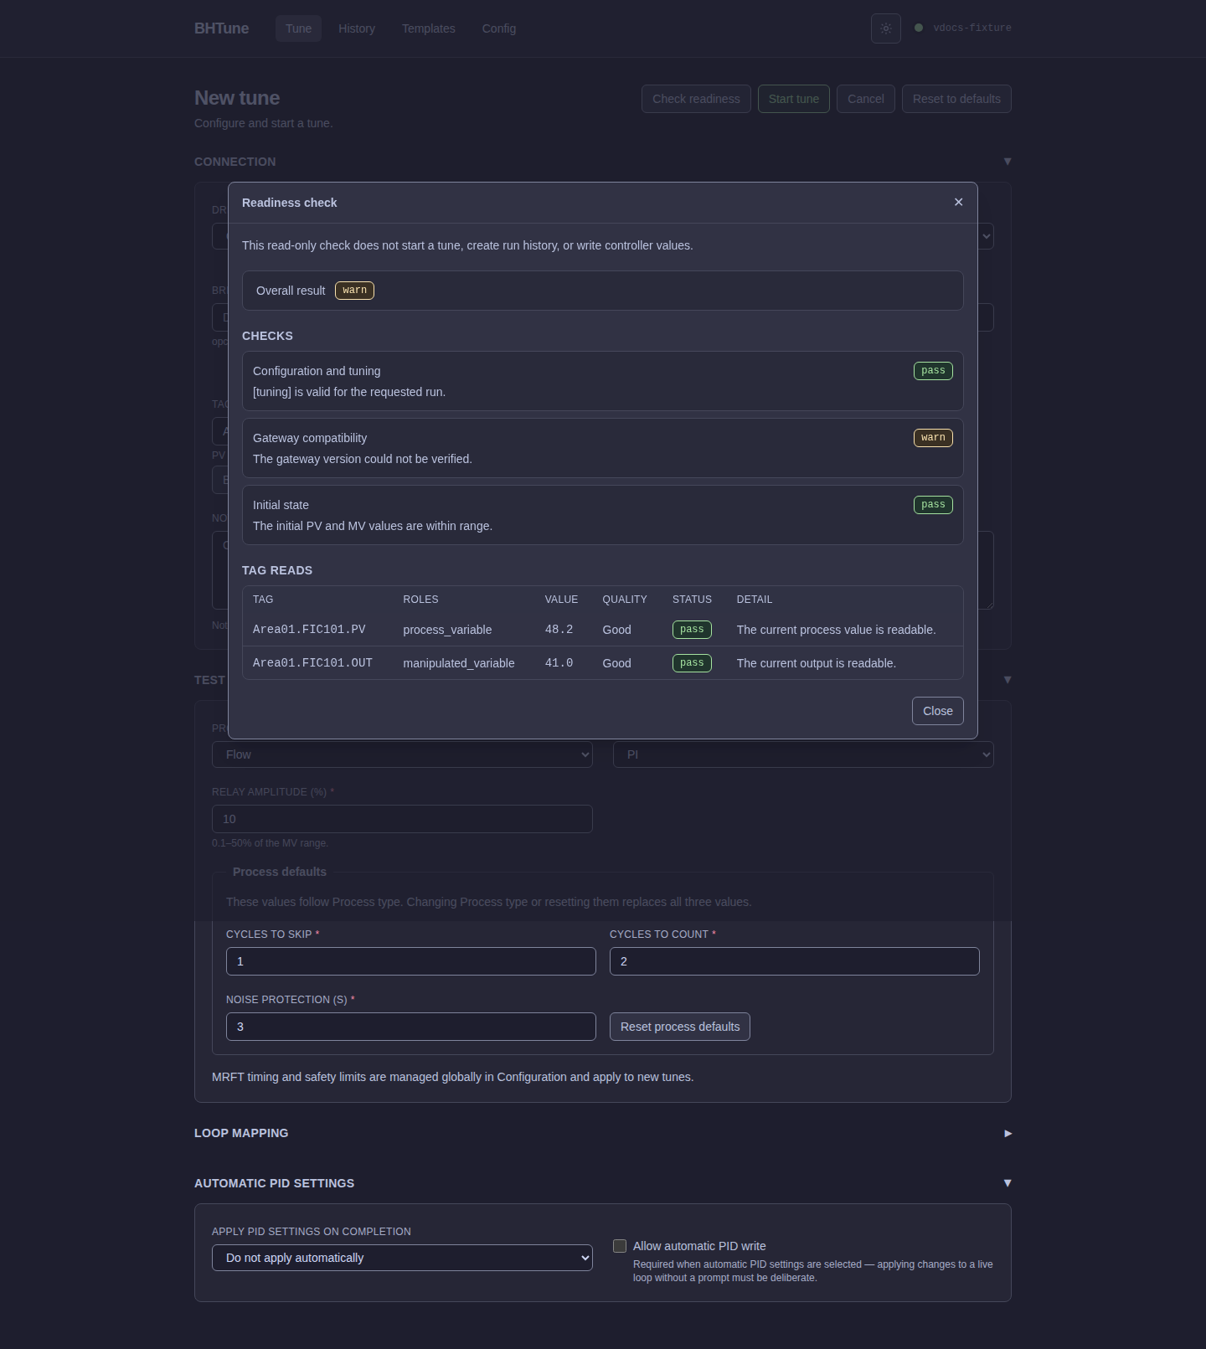Toggle the light/dark theme icon
This screenshot has width=1206, height=1349.
pos(886,28)
